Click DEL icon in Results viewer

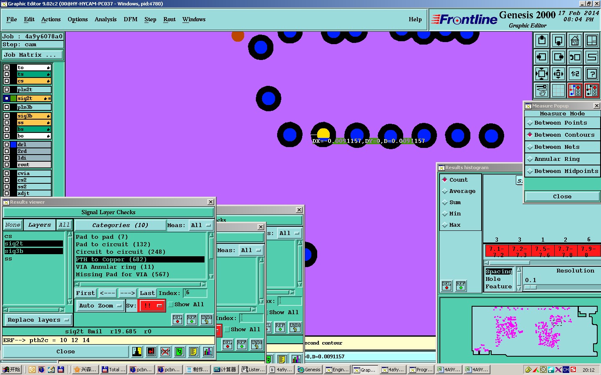pos(177,320)
